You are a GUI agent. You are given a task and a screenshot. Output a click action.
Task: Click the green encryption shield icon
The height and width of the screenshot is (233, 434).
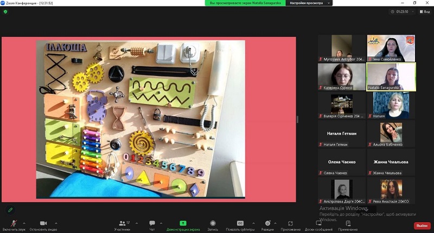click(x=5, y=11)
